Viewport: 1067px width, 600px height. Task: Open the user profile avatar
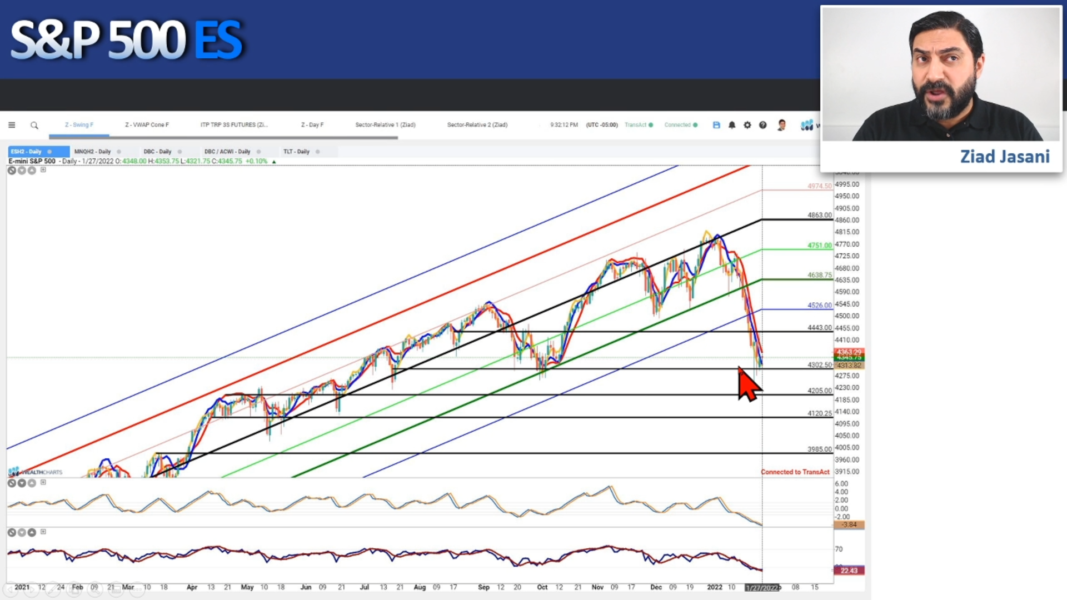click(782, 125)
